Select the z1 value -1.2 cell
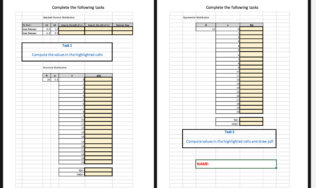This screenshot has width=316, height=188. click(47, 33)
